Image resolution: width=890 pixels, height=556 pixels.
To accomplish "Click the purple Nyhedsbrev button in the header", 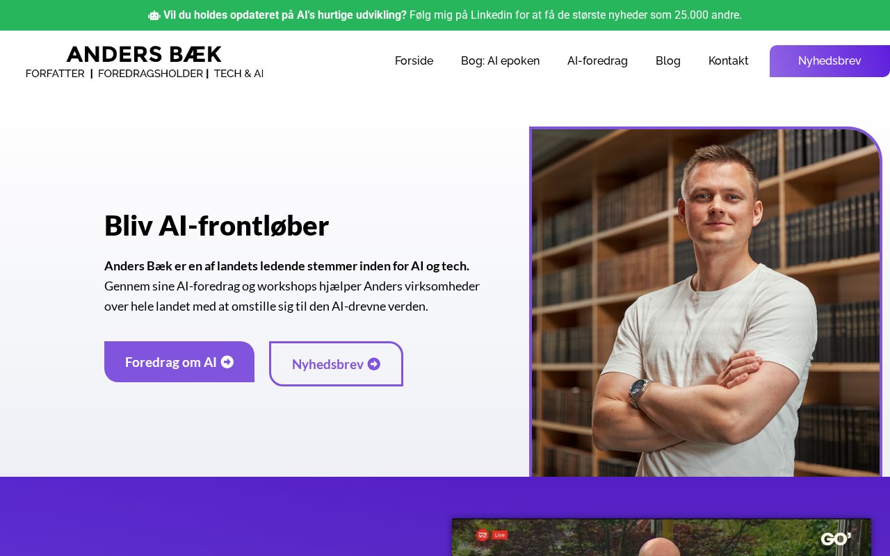I will click(830, 61).
